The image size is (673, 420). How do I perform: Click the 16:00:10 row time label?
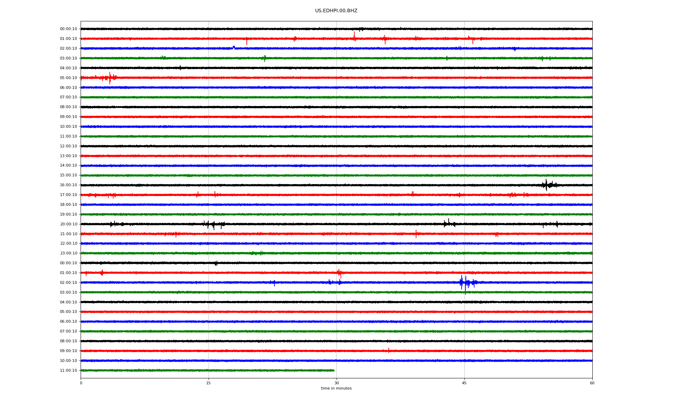[68, 185]
